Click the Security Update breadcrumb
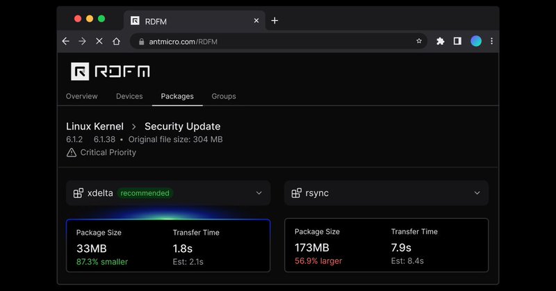Screen dimensions: 556x291 (182, 126)
